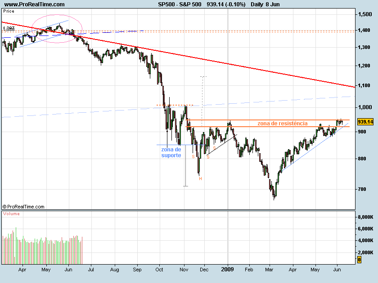Click the red descending trendline
This screenshot has height=283, width=378.
178,55
